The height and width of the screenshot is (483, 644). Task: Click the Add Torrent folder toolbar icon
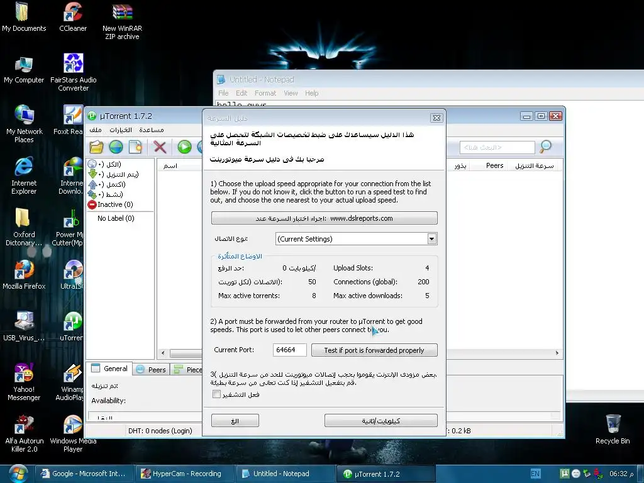(x=96, y=147)
